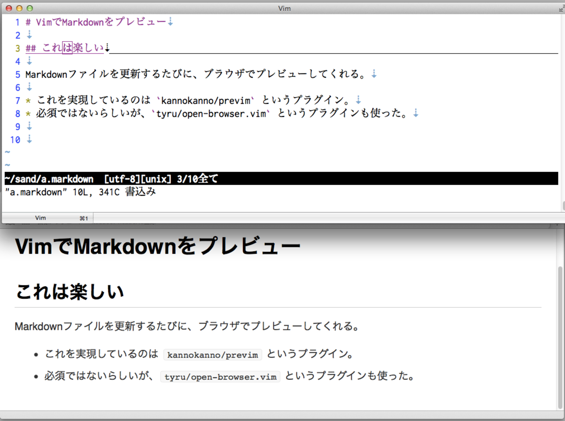The image size is (565, 421).
Task: Click "必須ではないらしいが、" in the preview list
Action: pyautogui.click(x=100, y=376)
